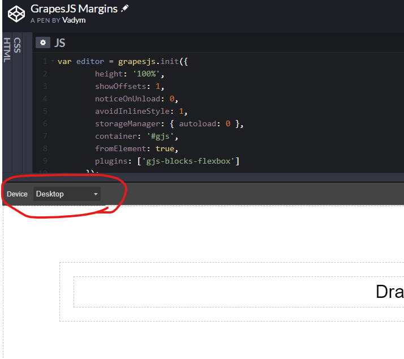404x359 pixels.
Task: Click code line 'avoidInlineStyle: 1,'
Action: click(x=141, y=112)
